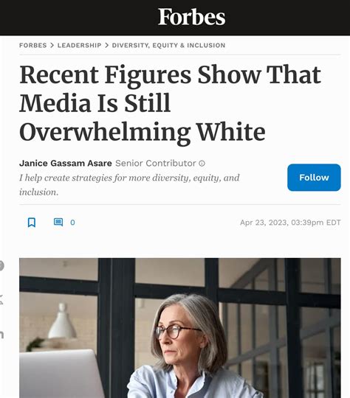
Task: Click the comment count number 0
Action: pyautogui.click(x=72, y=223)
